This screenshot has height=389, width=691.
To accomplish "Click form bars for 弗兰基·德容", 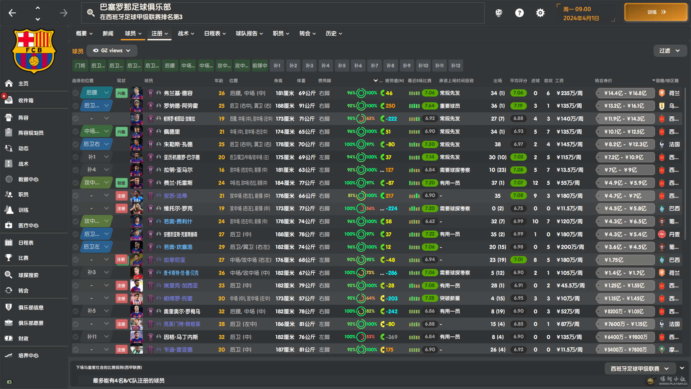I will tap(414, 93).
